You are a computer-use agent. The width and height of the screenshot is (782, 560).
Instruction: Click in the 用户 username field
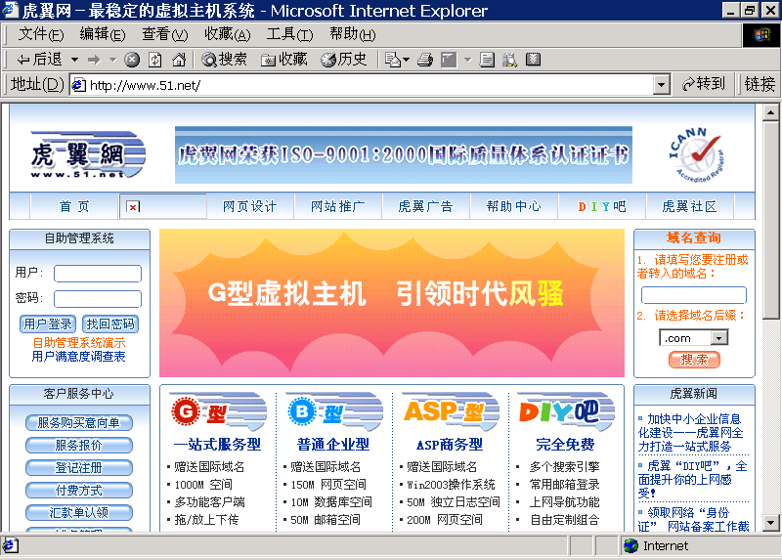(x=98, y=274)
